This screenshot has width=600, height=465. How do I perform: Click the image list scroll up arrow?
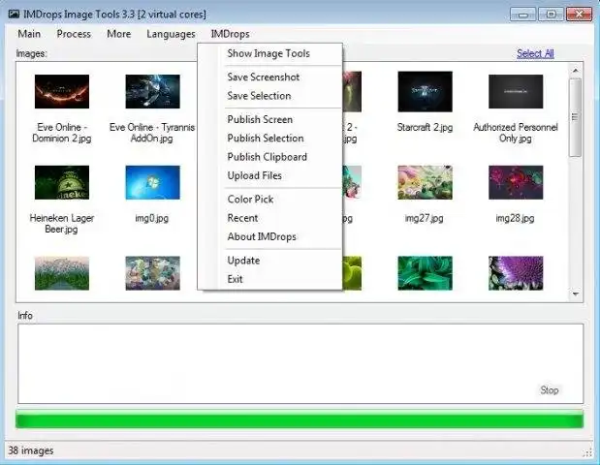[x=575, y=71]
